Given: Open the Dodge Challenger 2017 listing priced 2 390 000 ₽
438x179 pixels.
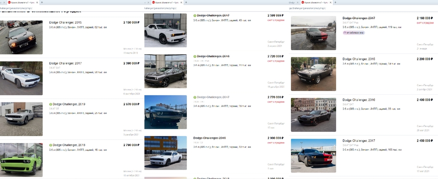Looking at the screenshot, I should [x=65, y=63].
